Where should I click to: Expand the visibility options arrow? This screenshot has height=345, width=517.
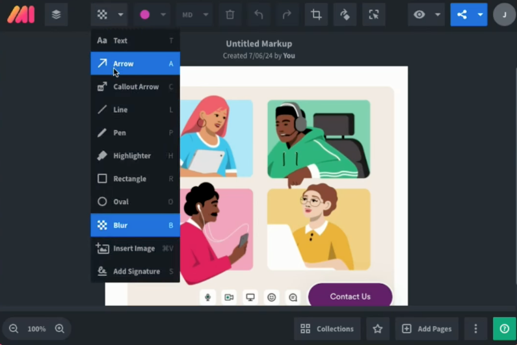point(438,14)
